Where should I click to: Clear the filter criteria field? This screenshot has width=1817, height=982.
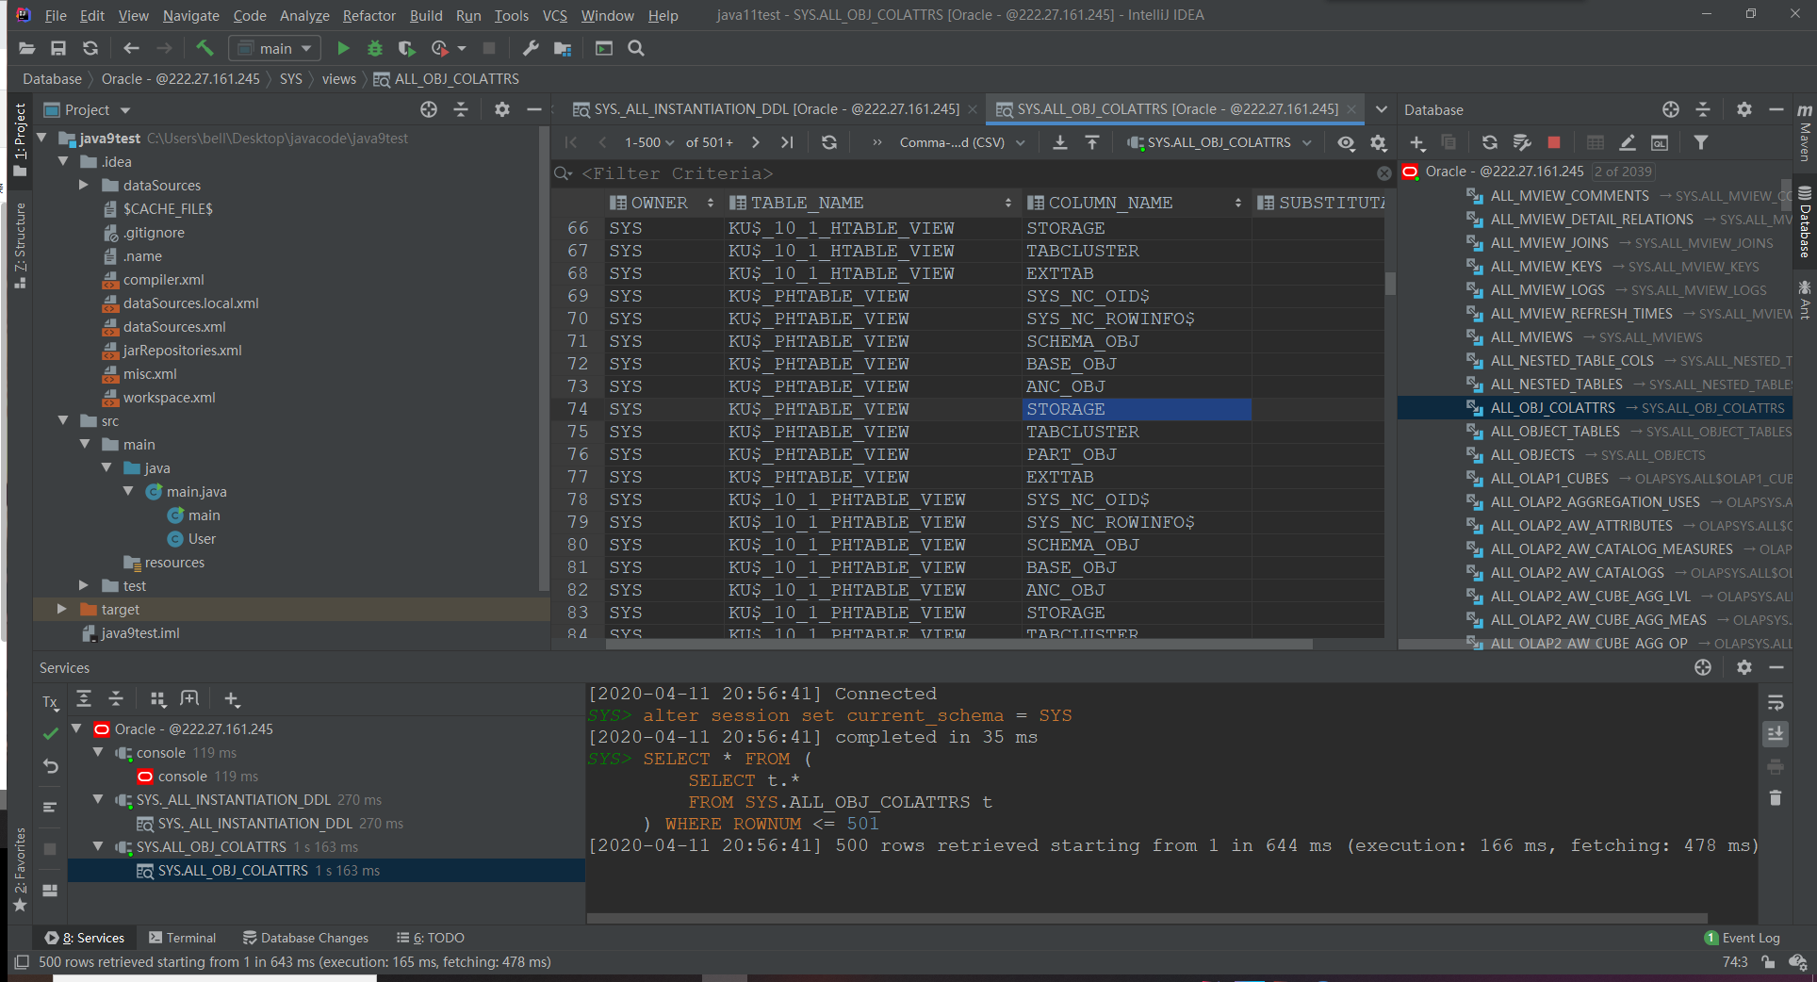[1383, 173]
